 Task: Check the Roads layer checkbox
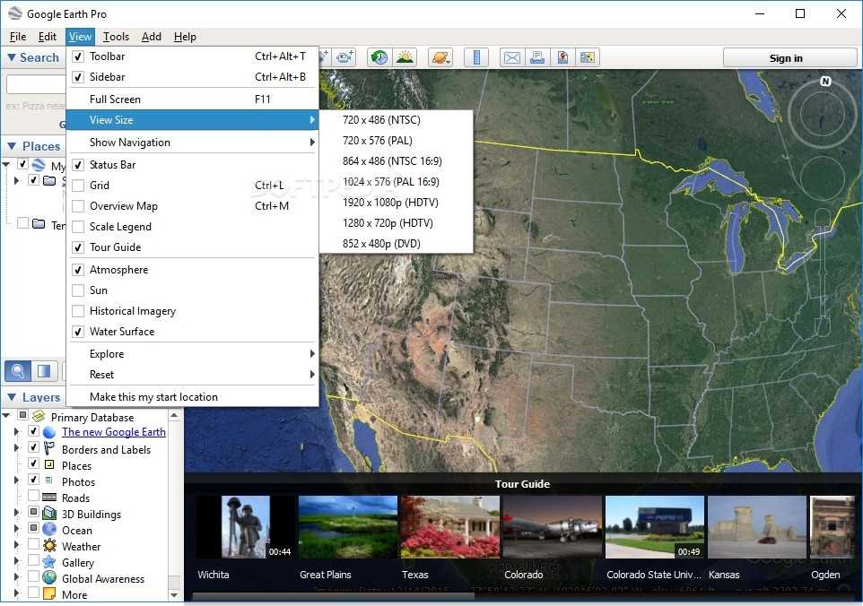[33, 496]
